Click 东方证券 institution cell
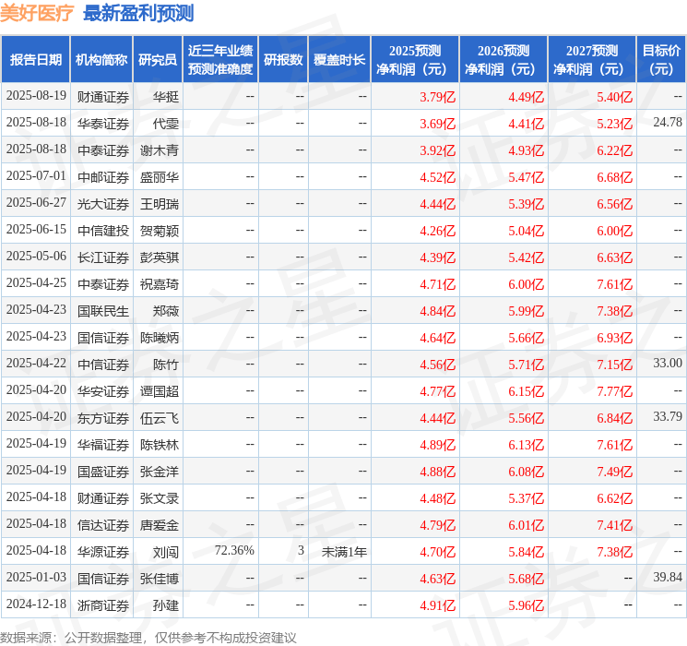This screenshot has width=687, height=646. [103, 417]
